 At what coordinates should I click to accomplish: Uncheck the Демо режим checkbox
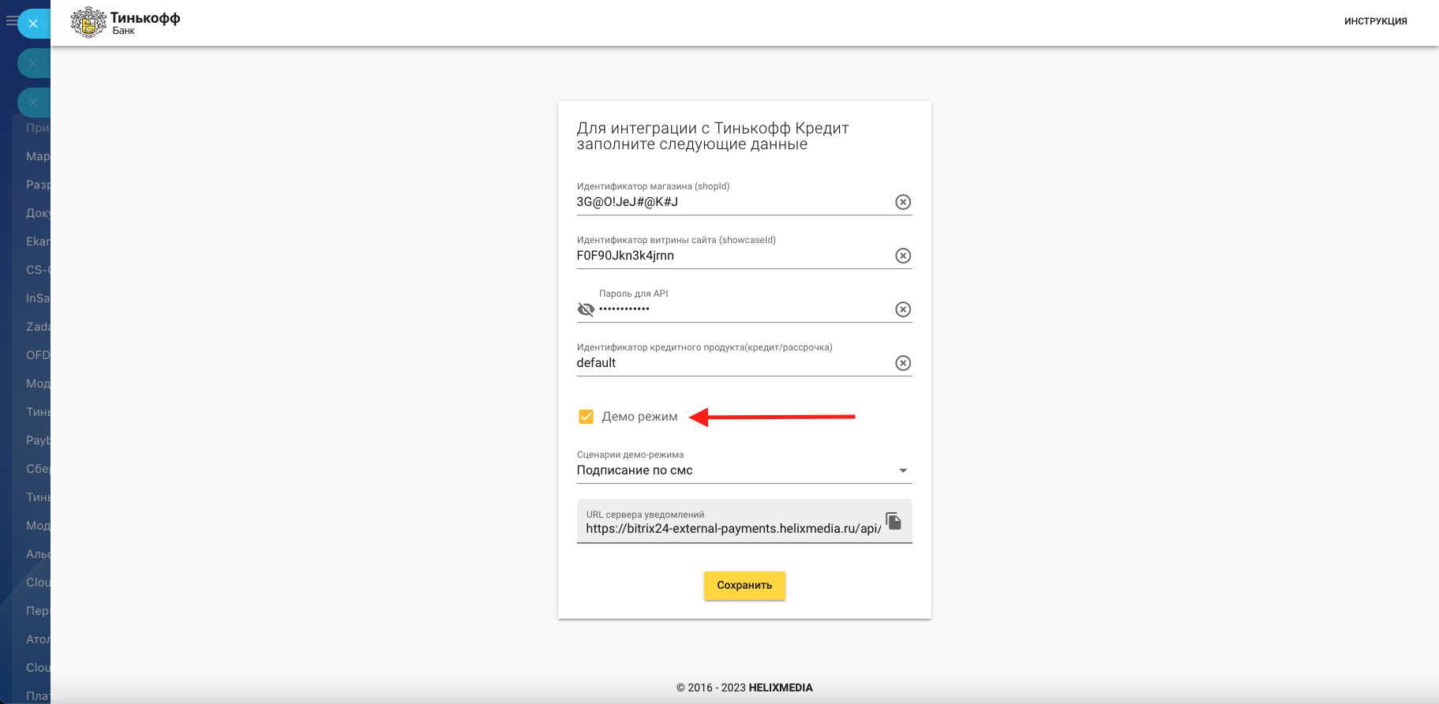[x=586, y=417]
